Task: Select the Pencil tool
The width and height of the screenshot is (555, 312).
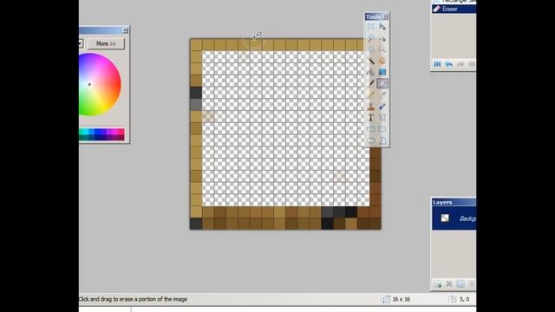Action: point(370,94)
